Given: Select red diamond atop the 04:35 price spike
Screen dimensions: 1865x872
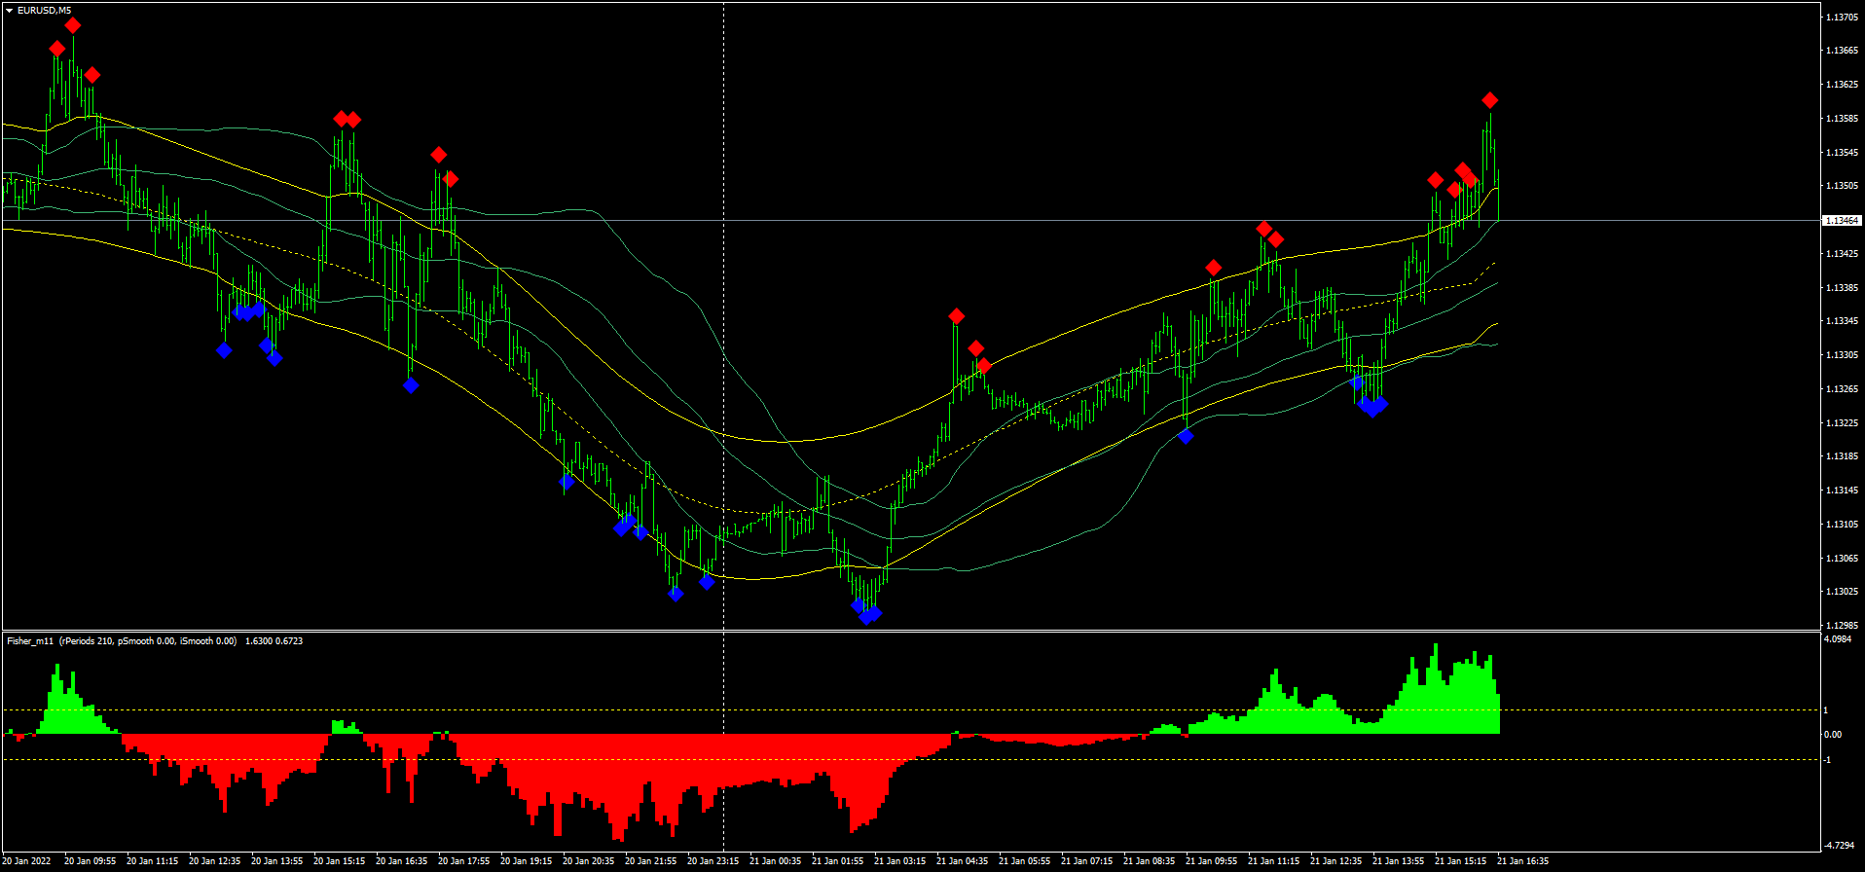Looking at the screenshot, I should tap(957, 316).
